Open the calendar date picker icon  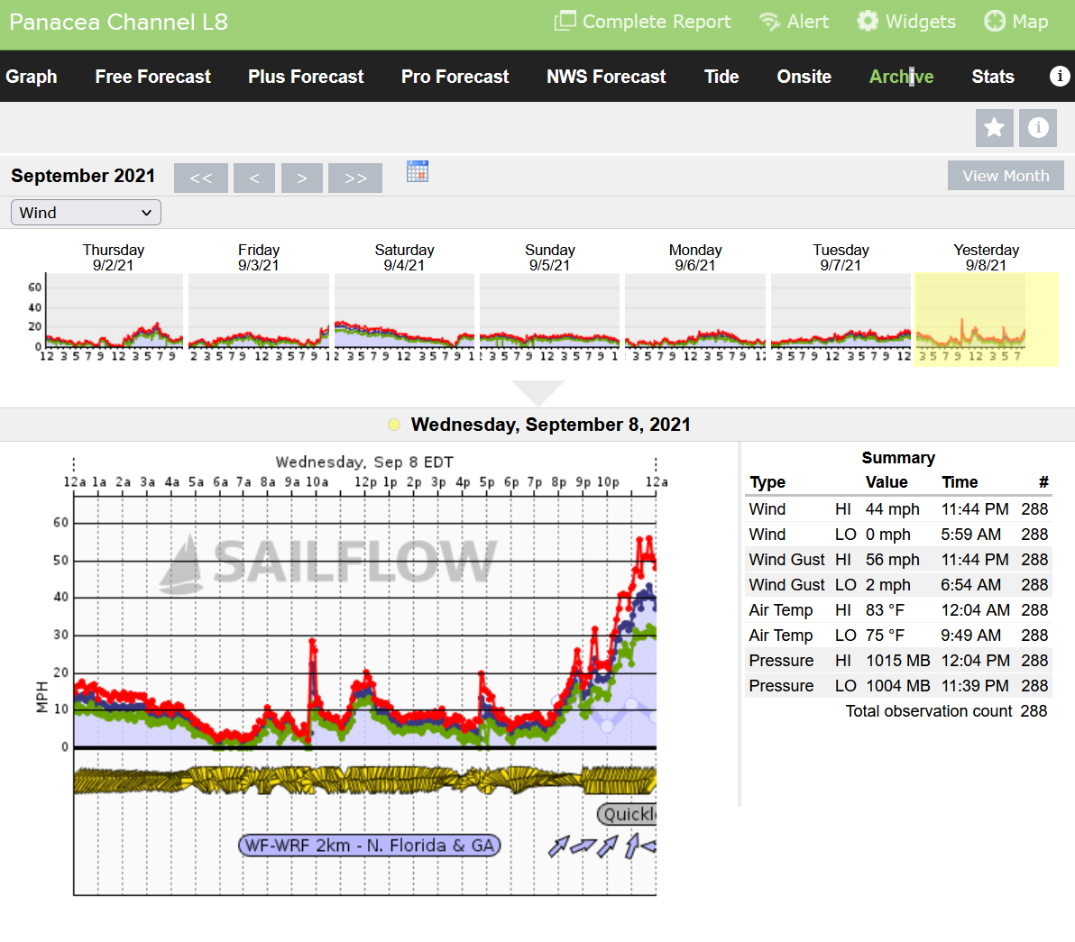417,171
